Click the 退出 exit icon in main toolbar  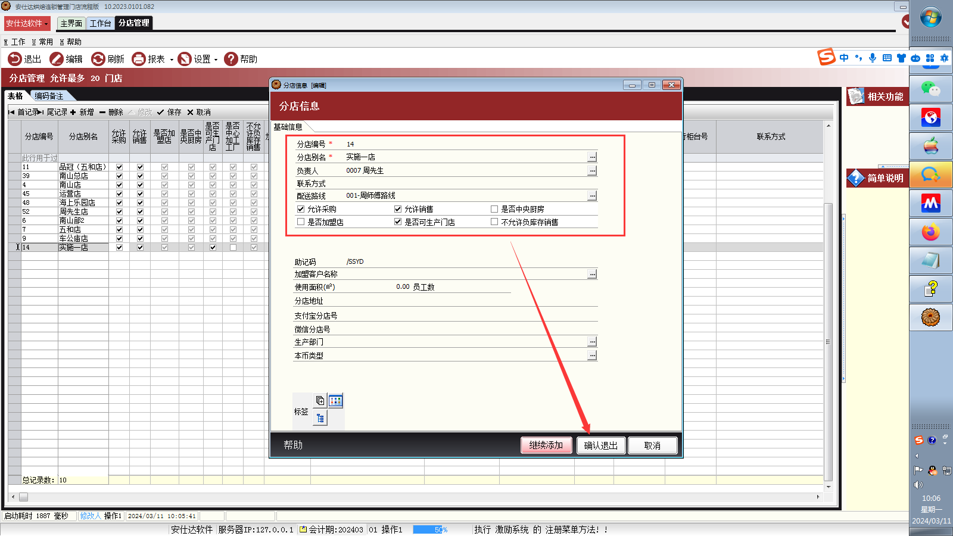pos(15,59)
